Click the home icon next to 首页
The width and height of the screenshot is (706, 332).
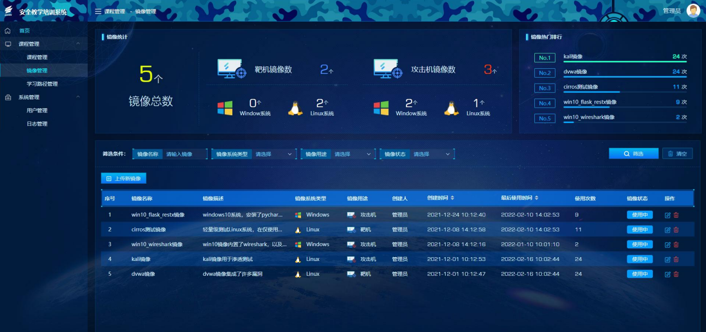coord(6,30)
